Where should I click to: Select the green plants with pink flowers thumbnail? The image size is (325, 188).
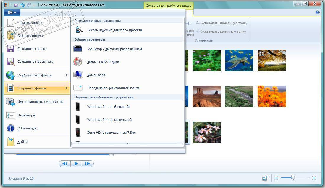[207, 60]
